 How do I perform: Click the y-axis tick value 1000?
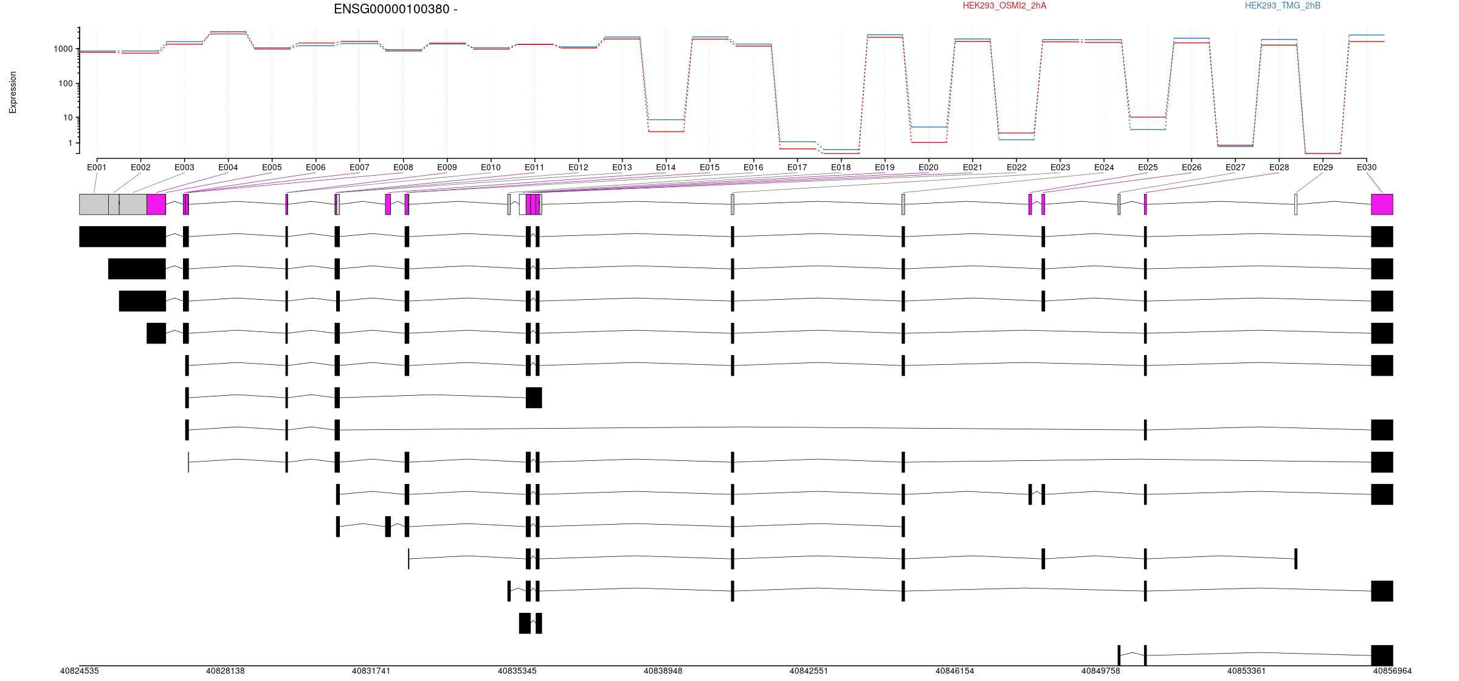63,49
